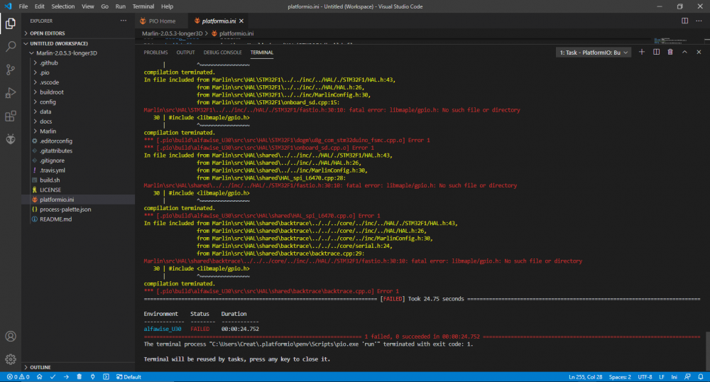
Task: Click PlatformIO Serial Monitor plug icon
Action: coord(92,377)
